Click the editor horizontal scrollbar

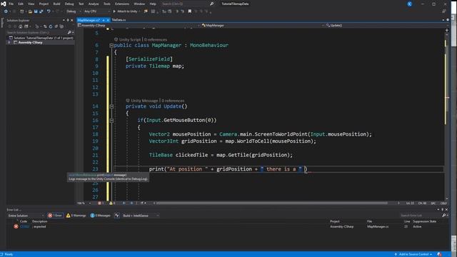[x=271, y=203]
